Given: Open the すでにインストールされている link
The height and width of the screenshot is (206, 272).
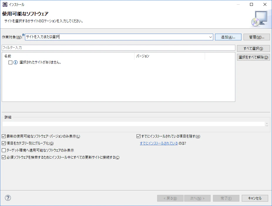Looking at the screenshot, I should point(159,143).
